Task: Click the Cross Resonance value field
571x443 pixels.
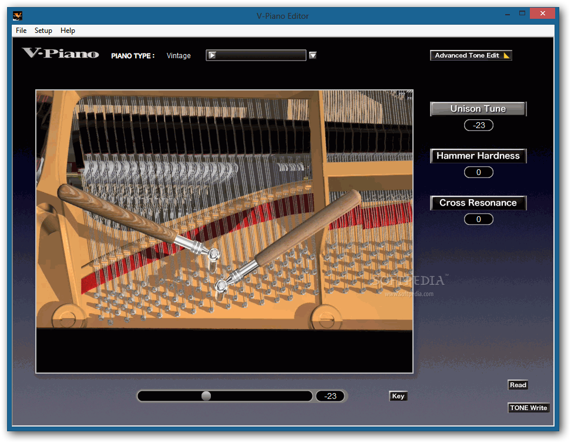Action: pyautogui.click(x=479, y=219)
